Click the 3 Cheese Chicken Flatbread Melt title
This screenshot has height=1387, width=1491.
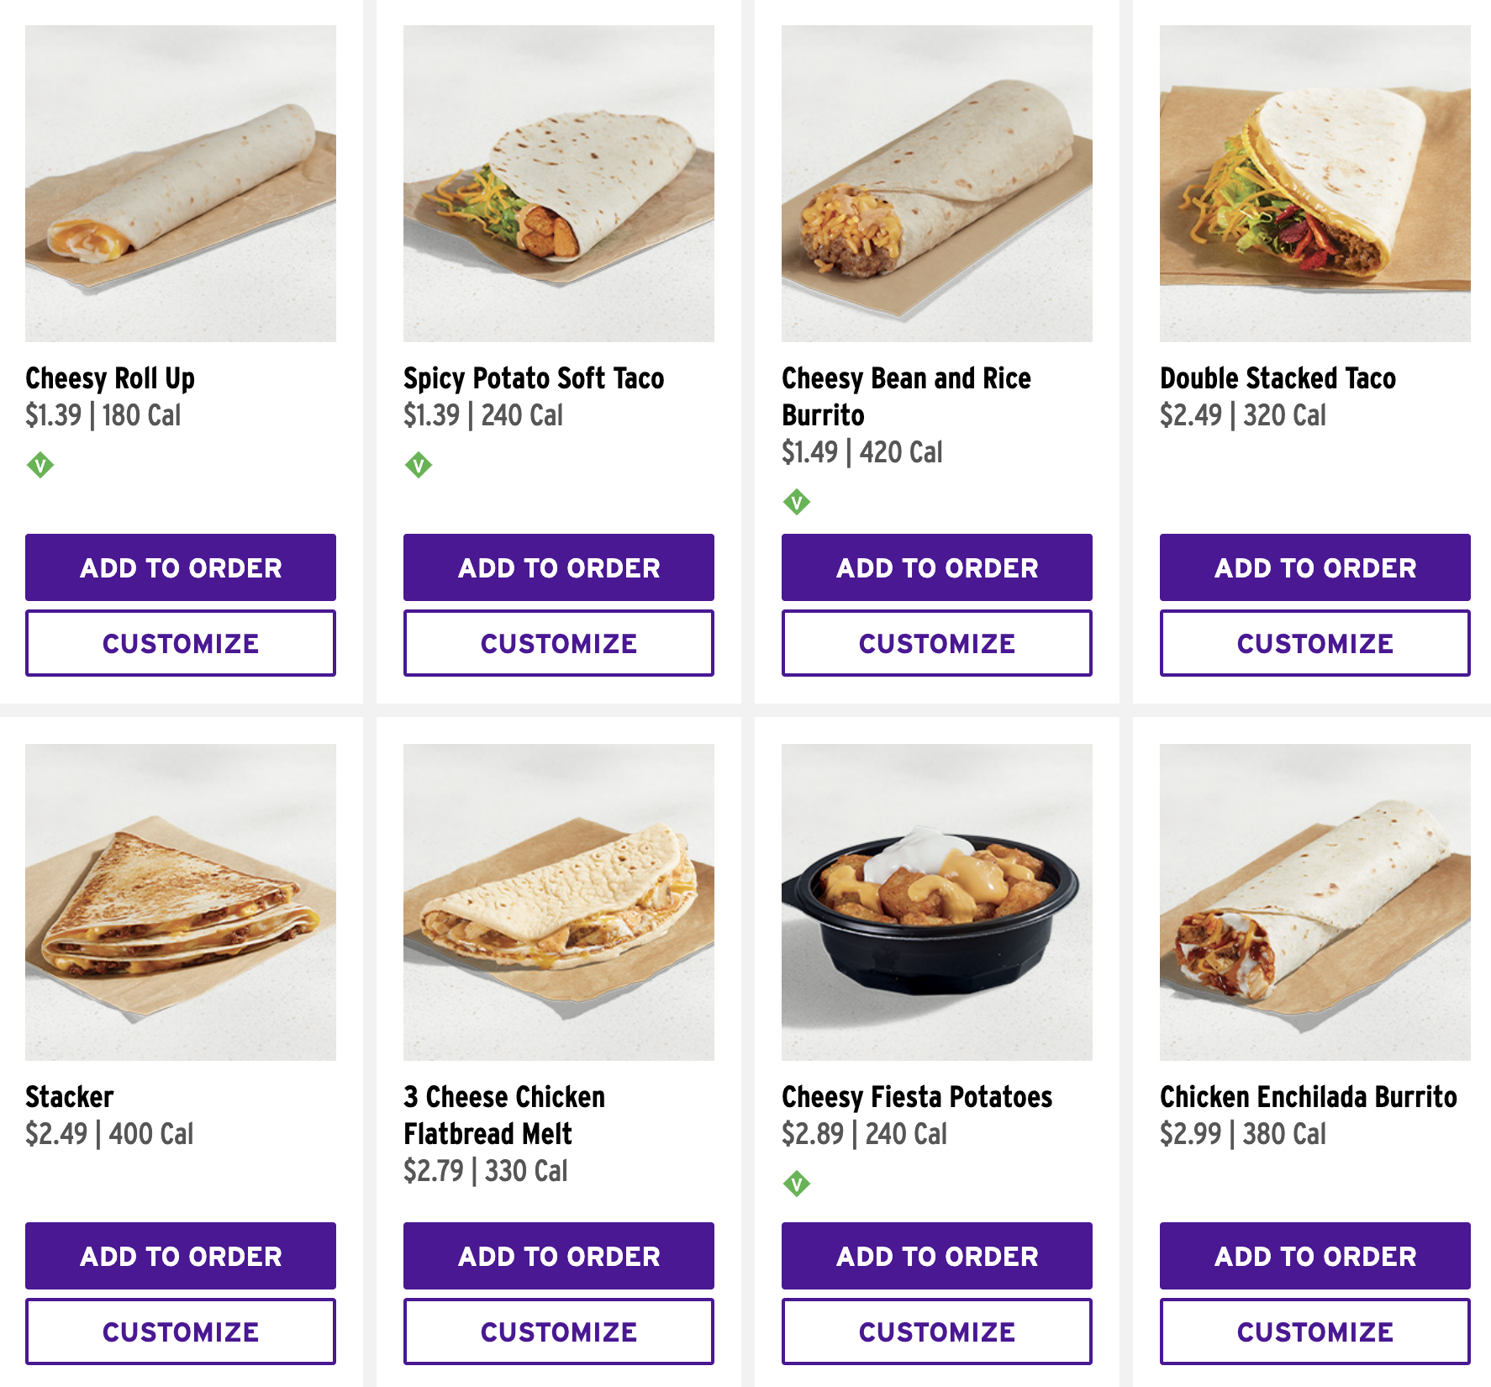coord(503,1115)
